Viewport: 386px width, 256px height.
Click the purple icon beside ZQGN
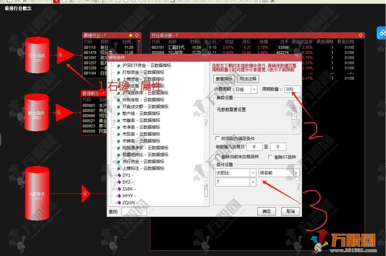119,203
